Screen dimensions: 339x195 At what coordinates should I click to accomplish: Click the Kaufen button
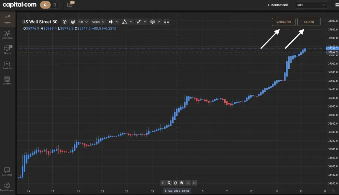coord(308,21)
